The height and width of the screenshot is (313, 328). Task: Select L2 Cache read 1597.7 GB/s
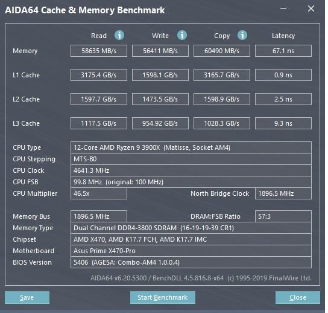tap(99, 99)
